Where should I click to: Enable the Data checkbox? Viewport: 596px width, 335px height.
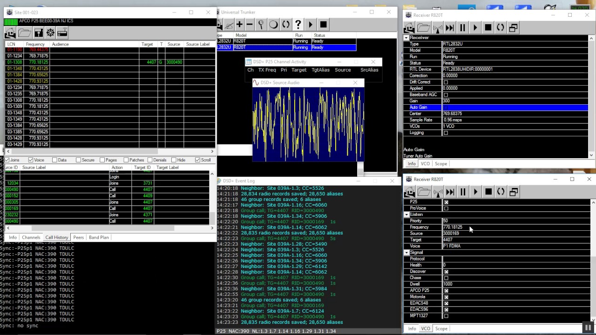pos(54,160)
